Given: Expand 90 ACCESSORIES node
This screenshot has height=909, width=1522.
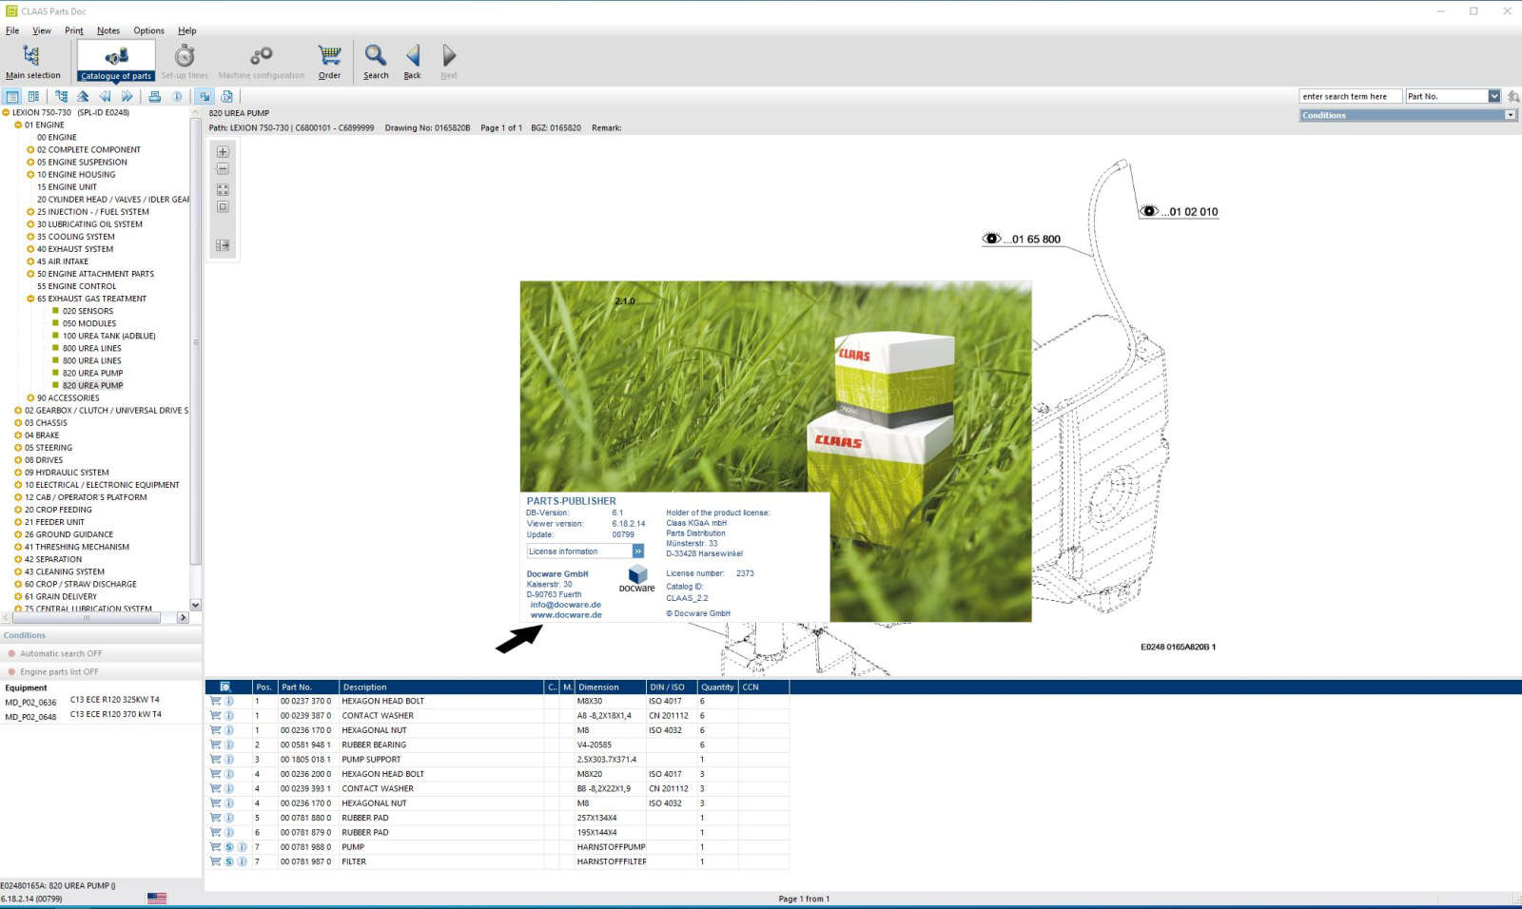Looking at the screenshot, I should (x=30, y=397).
